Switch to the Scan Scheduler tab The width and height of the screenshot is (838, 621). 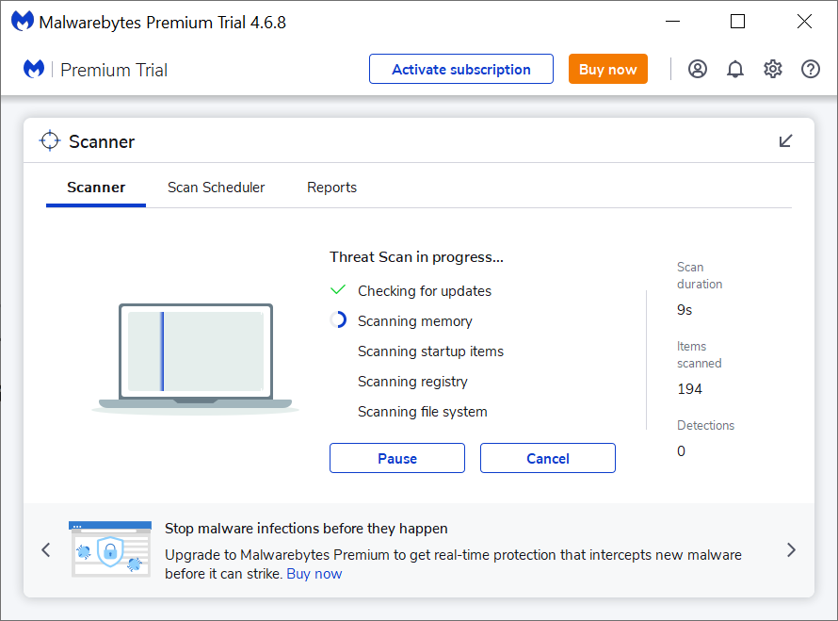click(216, 188)
